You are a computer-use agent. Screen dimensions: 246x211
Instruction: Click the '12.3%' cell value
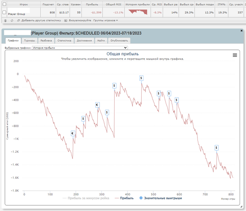(x=209, y=13)
